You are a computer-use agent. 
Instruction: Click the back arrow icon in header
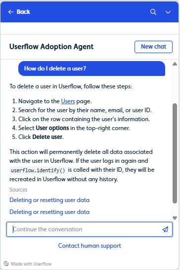point(11,12)
